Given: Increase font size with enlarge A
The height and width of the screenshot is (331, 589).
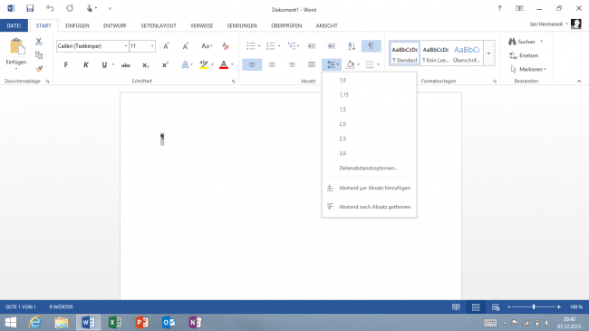Looking at the screenshot, I should [166, 46].
